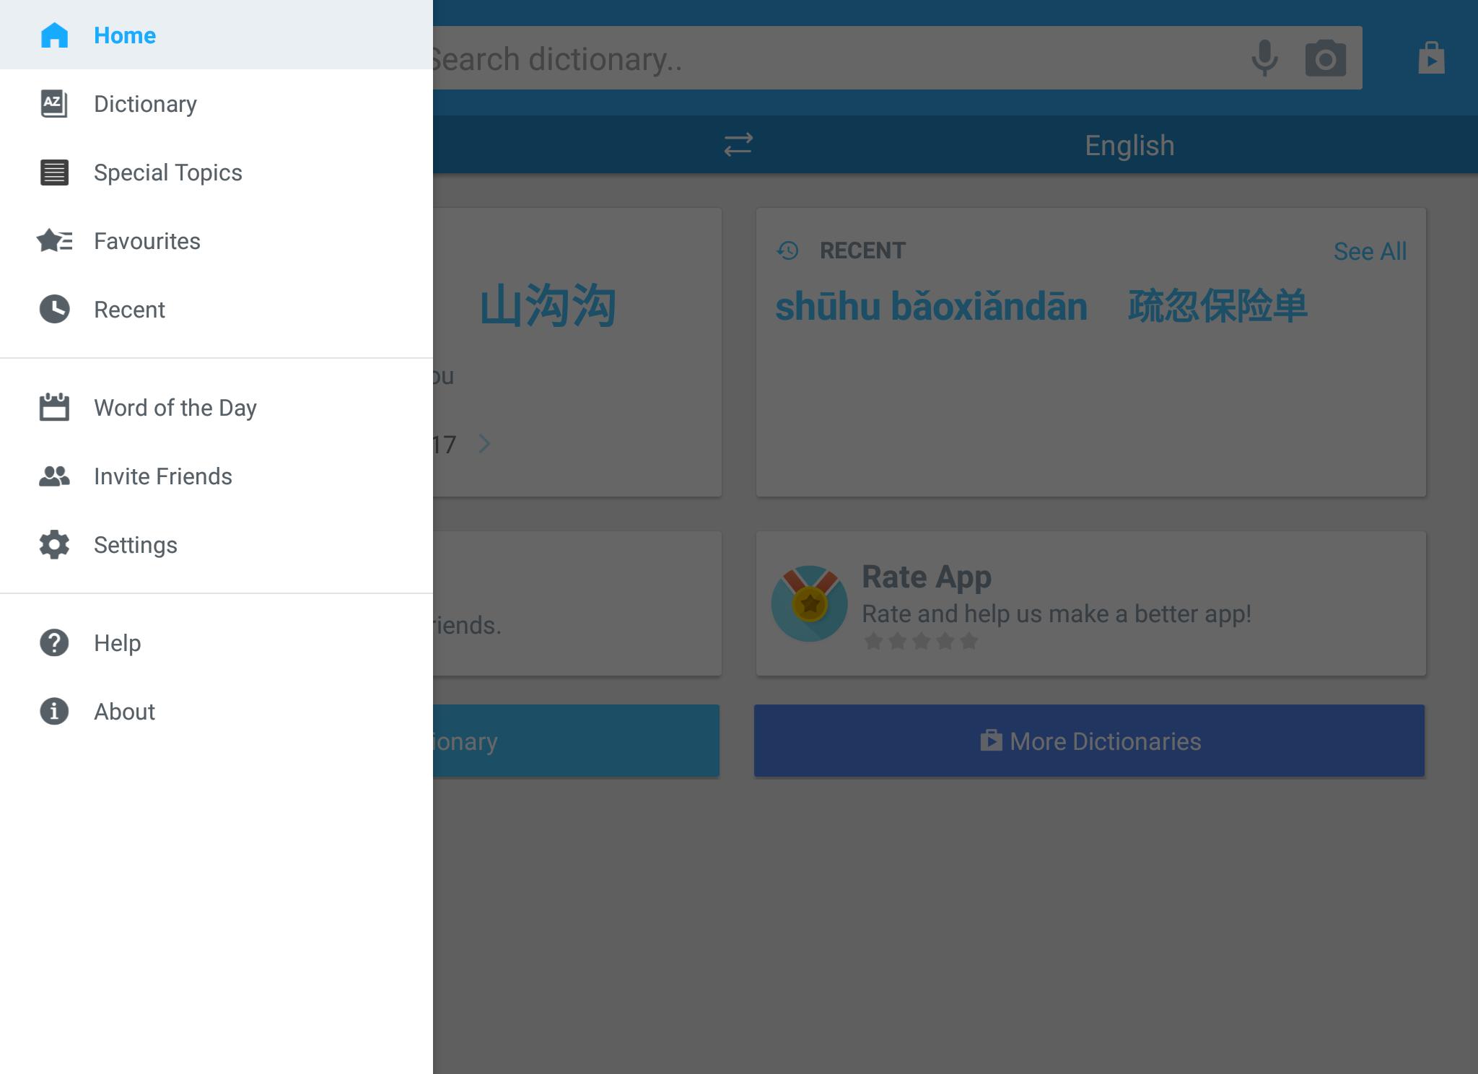The width and height of the screenshot is (1478, 1074).
Task: Tap the history icon beside RECENT
Action: [787, 250]
